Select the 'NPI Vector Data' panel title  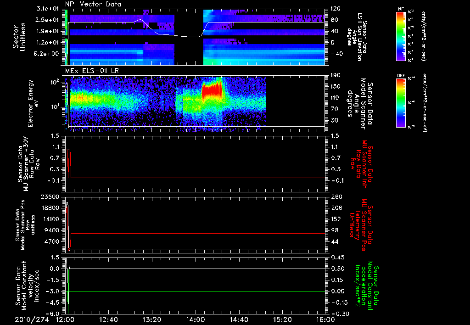pos(93,4)
